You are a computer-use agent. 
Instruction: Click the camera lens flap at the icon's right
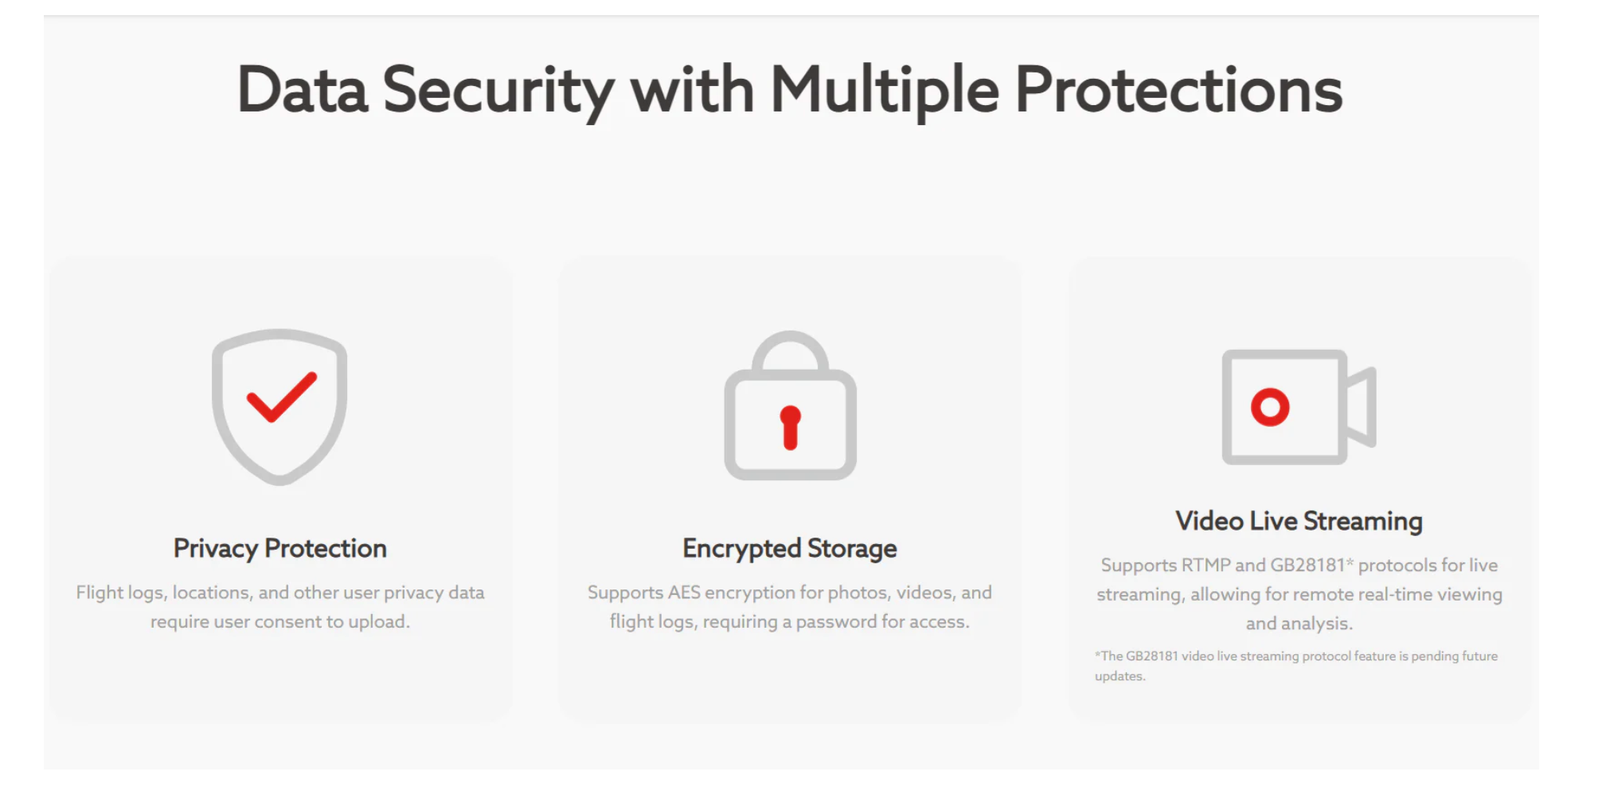point(1361,407)
